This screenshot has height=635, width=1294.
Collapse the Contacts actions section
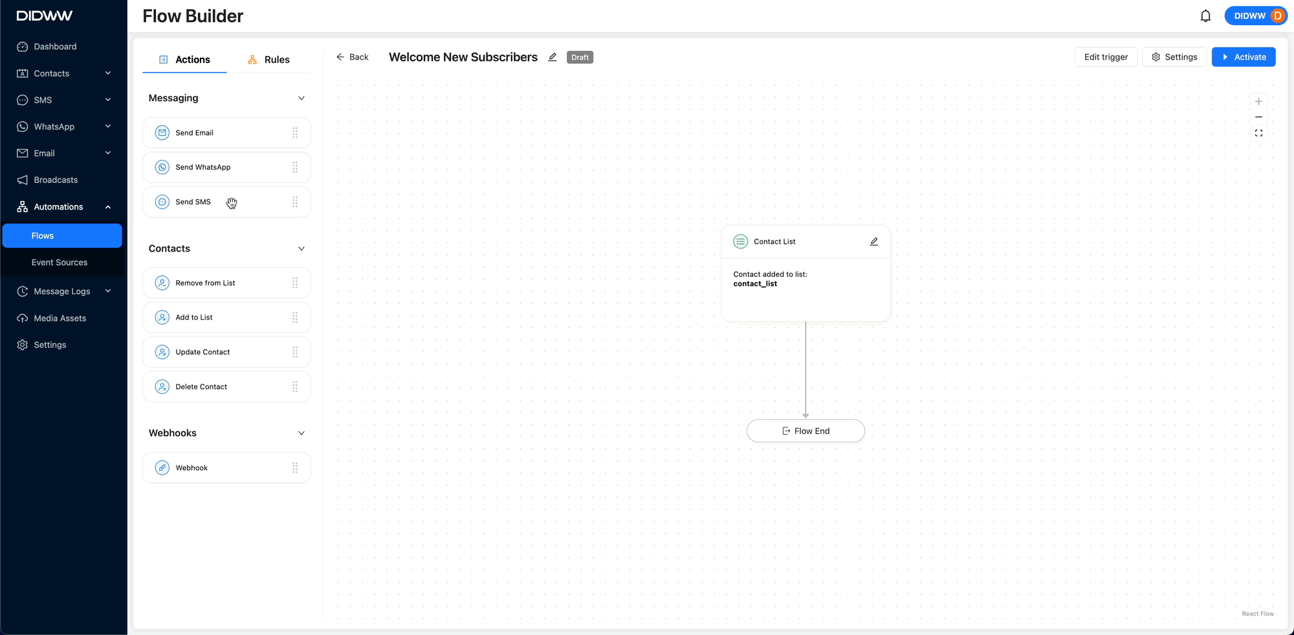pyautogui.click(x=301, y=249)
